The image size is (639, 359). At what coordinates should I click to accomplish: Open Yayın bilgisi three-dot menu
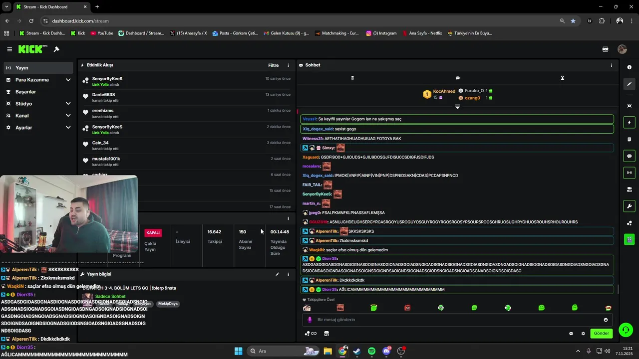click(288, 274)
